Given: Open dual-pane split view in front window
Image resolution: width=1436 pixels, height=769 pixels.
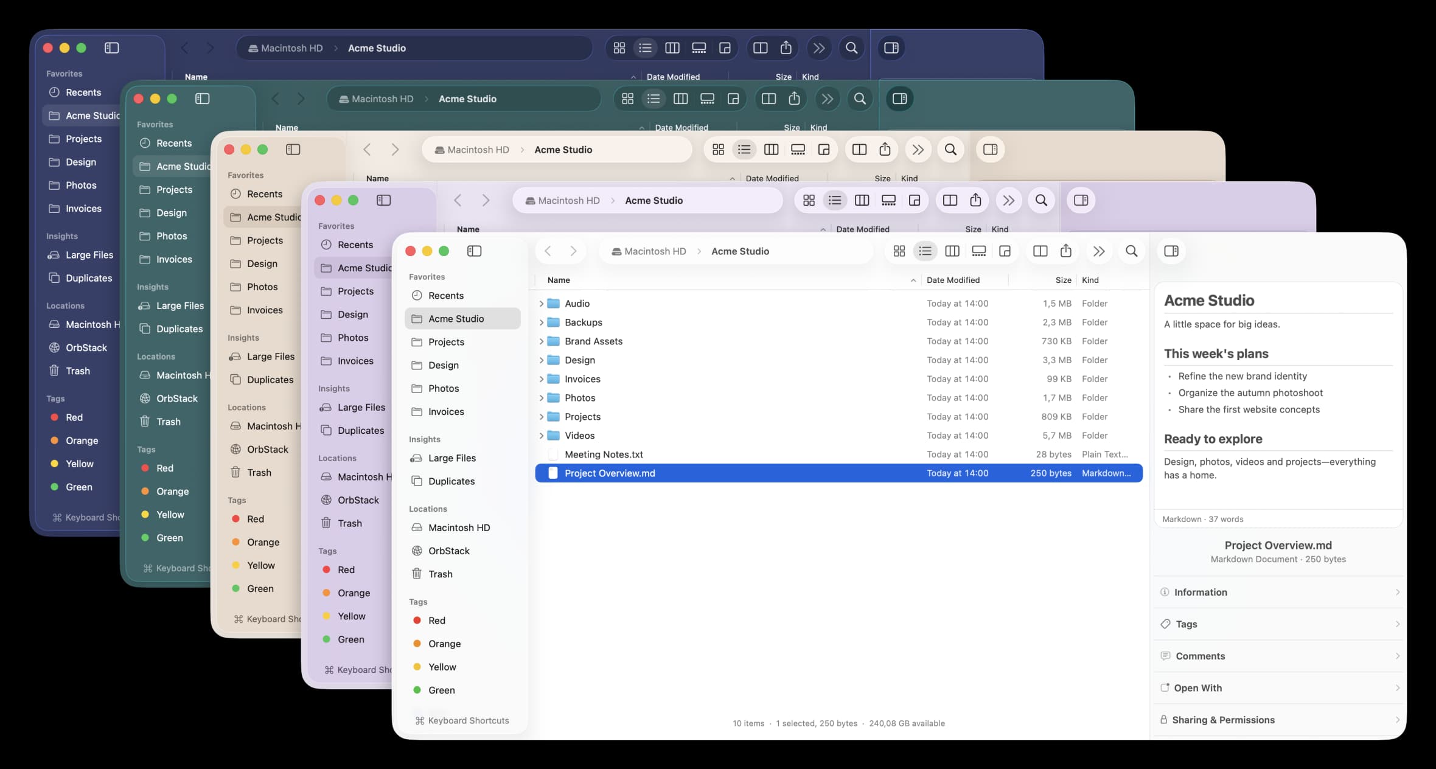Looking at the screenshot, I should coord(1040,251).
